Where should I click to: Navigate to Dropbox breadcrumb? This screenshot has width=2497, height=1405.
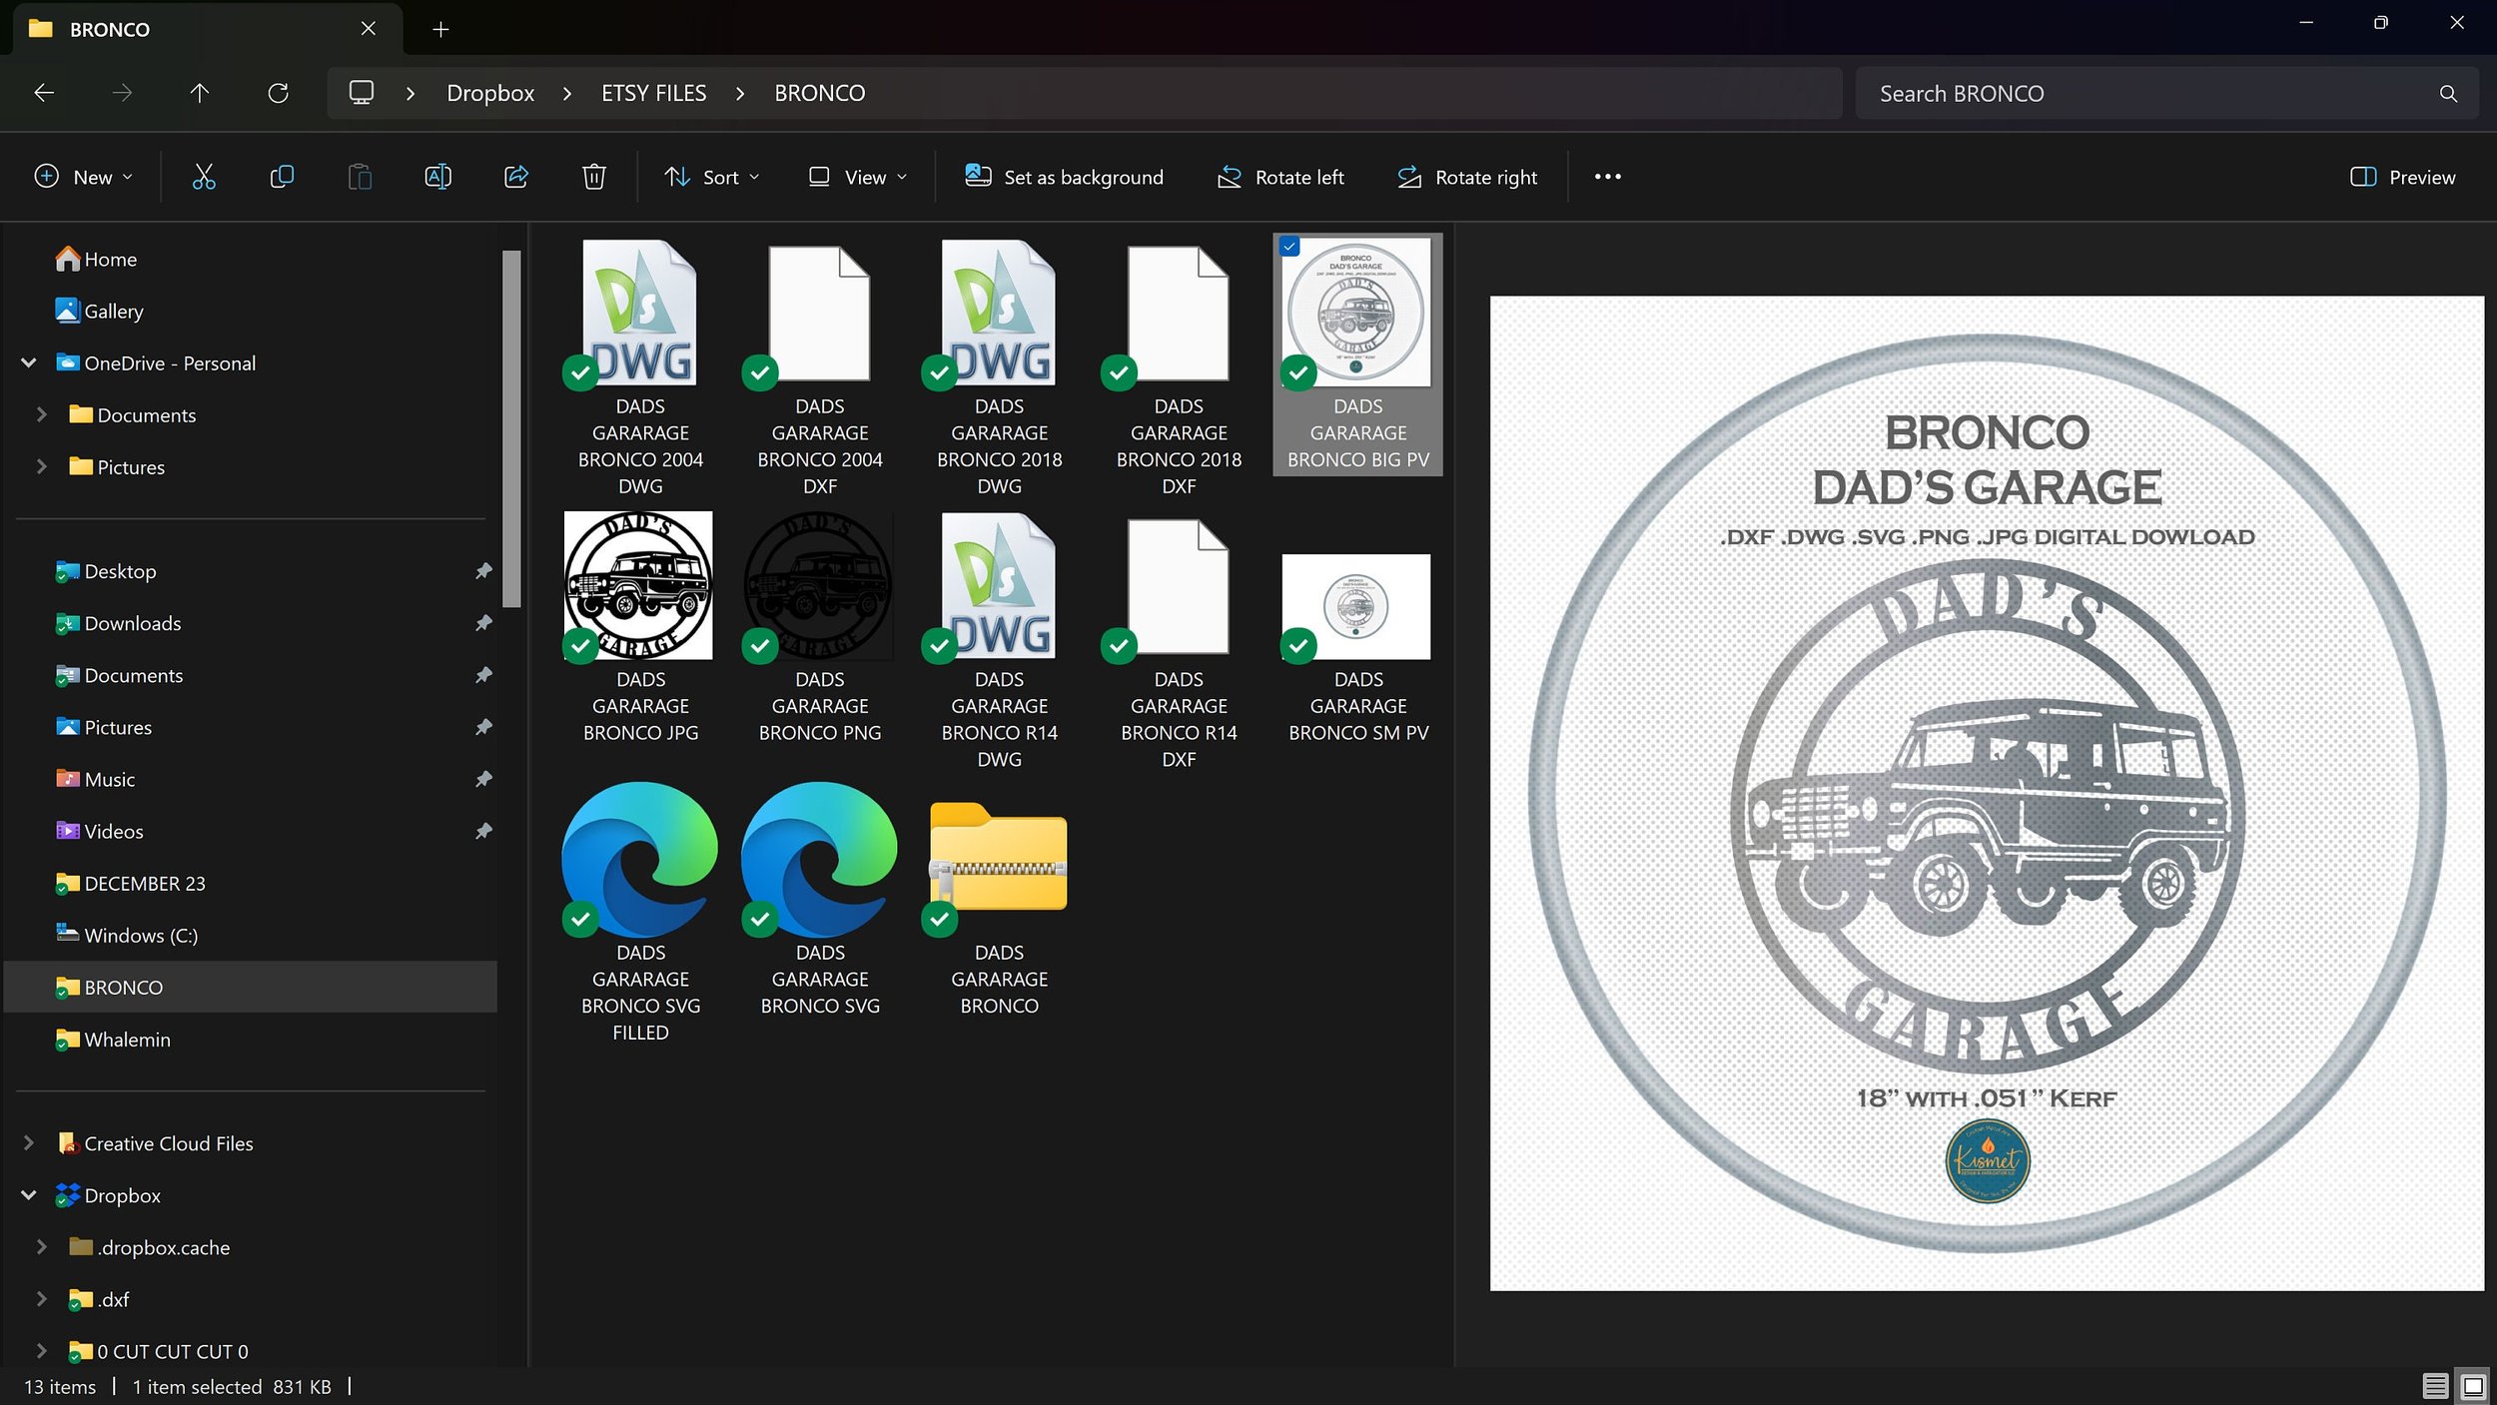click(x=490, y=93)
